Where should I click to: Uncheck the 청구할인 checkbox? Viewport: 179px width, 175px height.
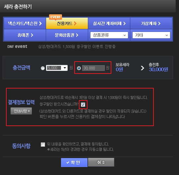tap(83, 104)
